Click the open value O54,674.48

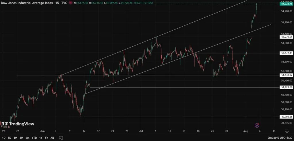coord(81,3)
